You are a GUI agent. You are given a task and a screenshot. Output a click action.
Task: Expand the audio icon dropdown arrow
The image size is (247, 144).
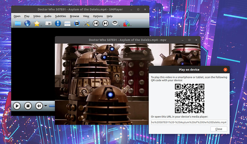tap(119, 26)
